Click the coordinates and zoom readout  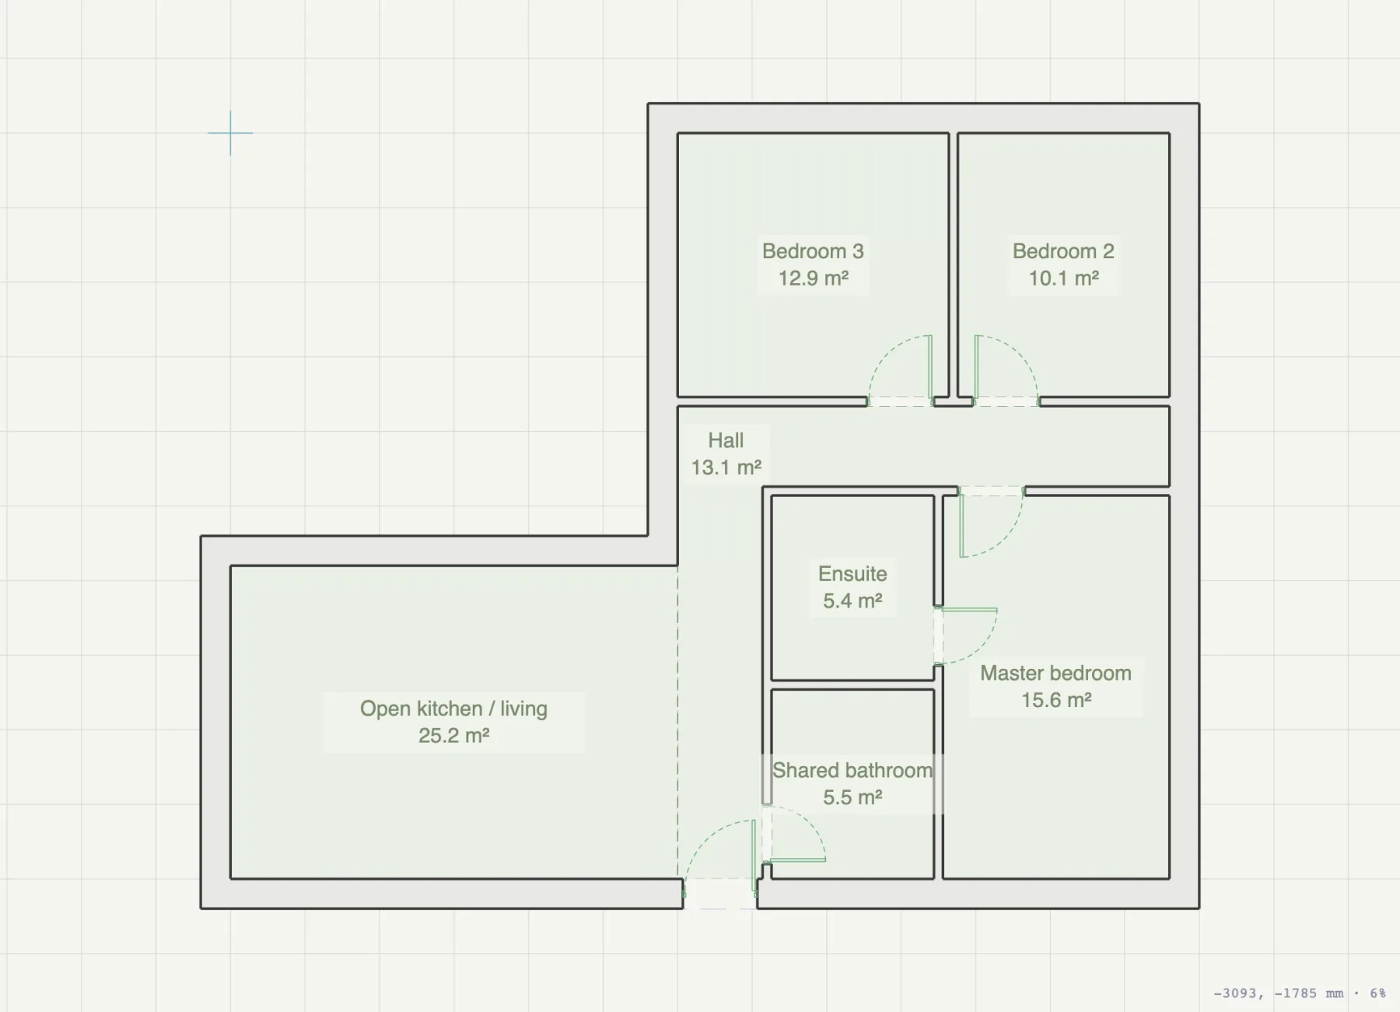pyautogui.click(x=1299, y=993)
